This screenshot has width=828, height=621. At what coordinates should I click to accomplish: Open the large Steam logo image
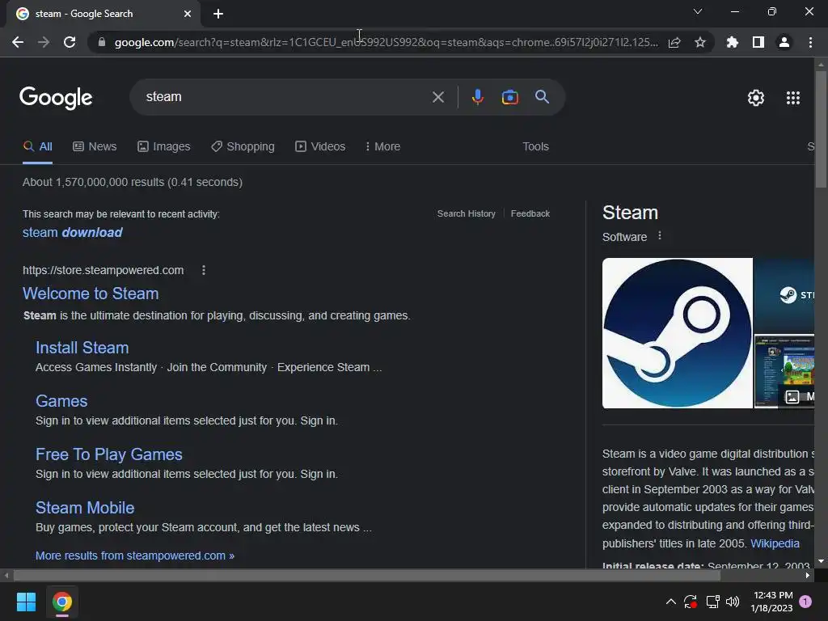(677, 333)
